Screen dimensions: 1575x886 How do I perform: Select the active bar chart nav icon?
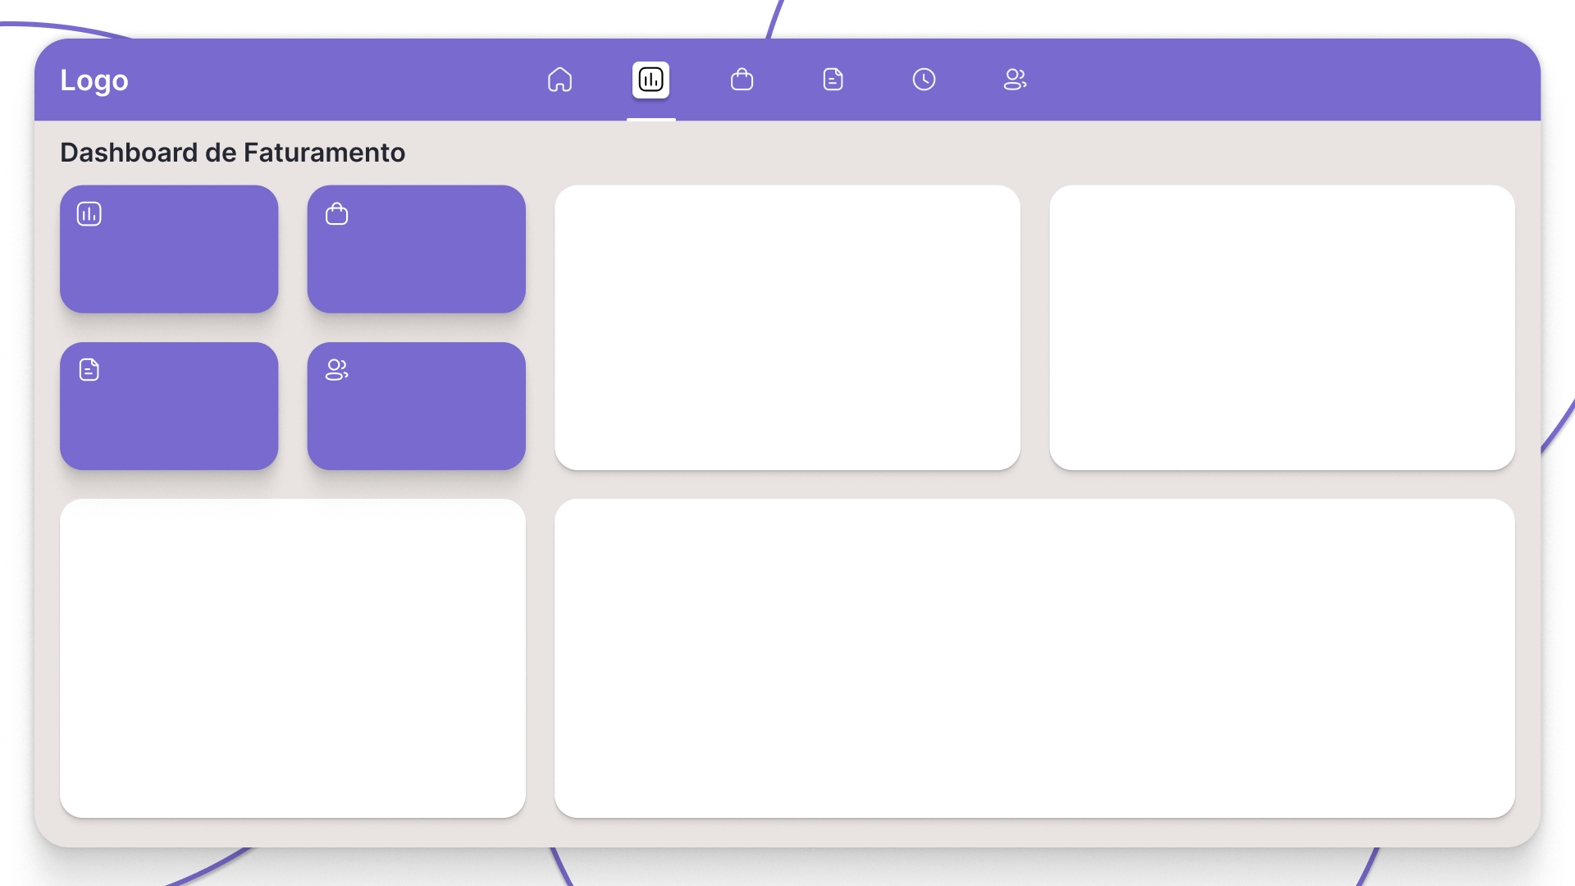click(x=651, y=80)
